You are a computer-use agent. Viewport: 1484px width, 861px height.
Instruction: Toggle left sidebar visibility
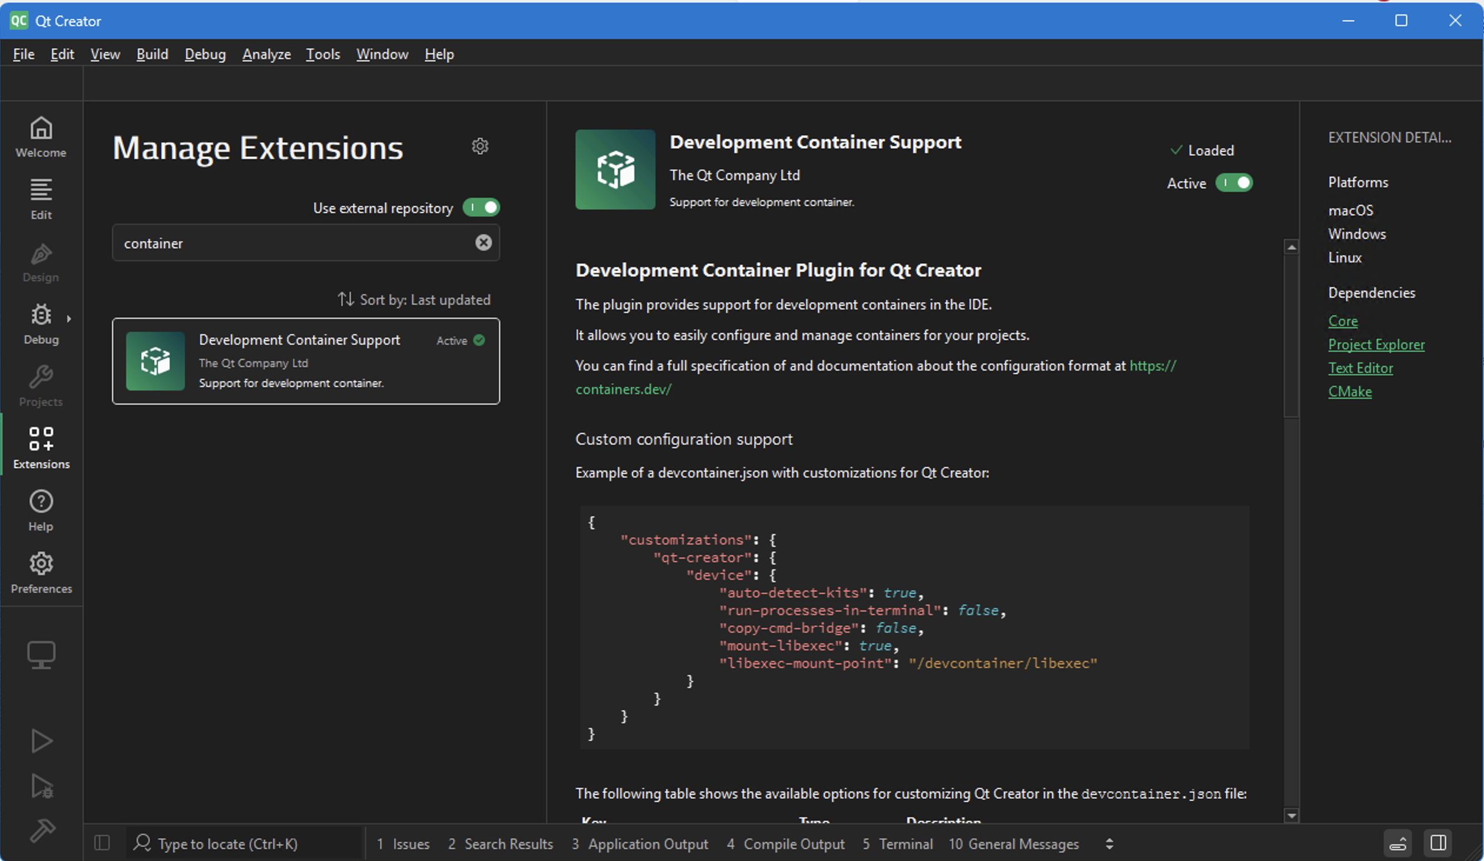tap(102, 843)
